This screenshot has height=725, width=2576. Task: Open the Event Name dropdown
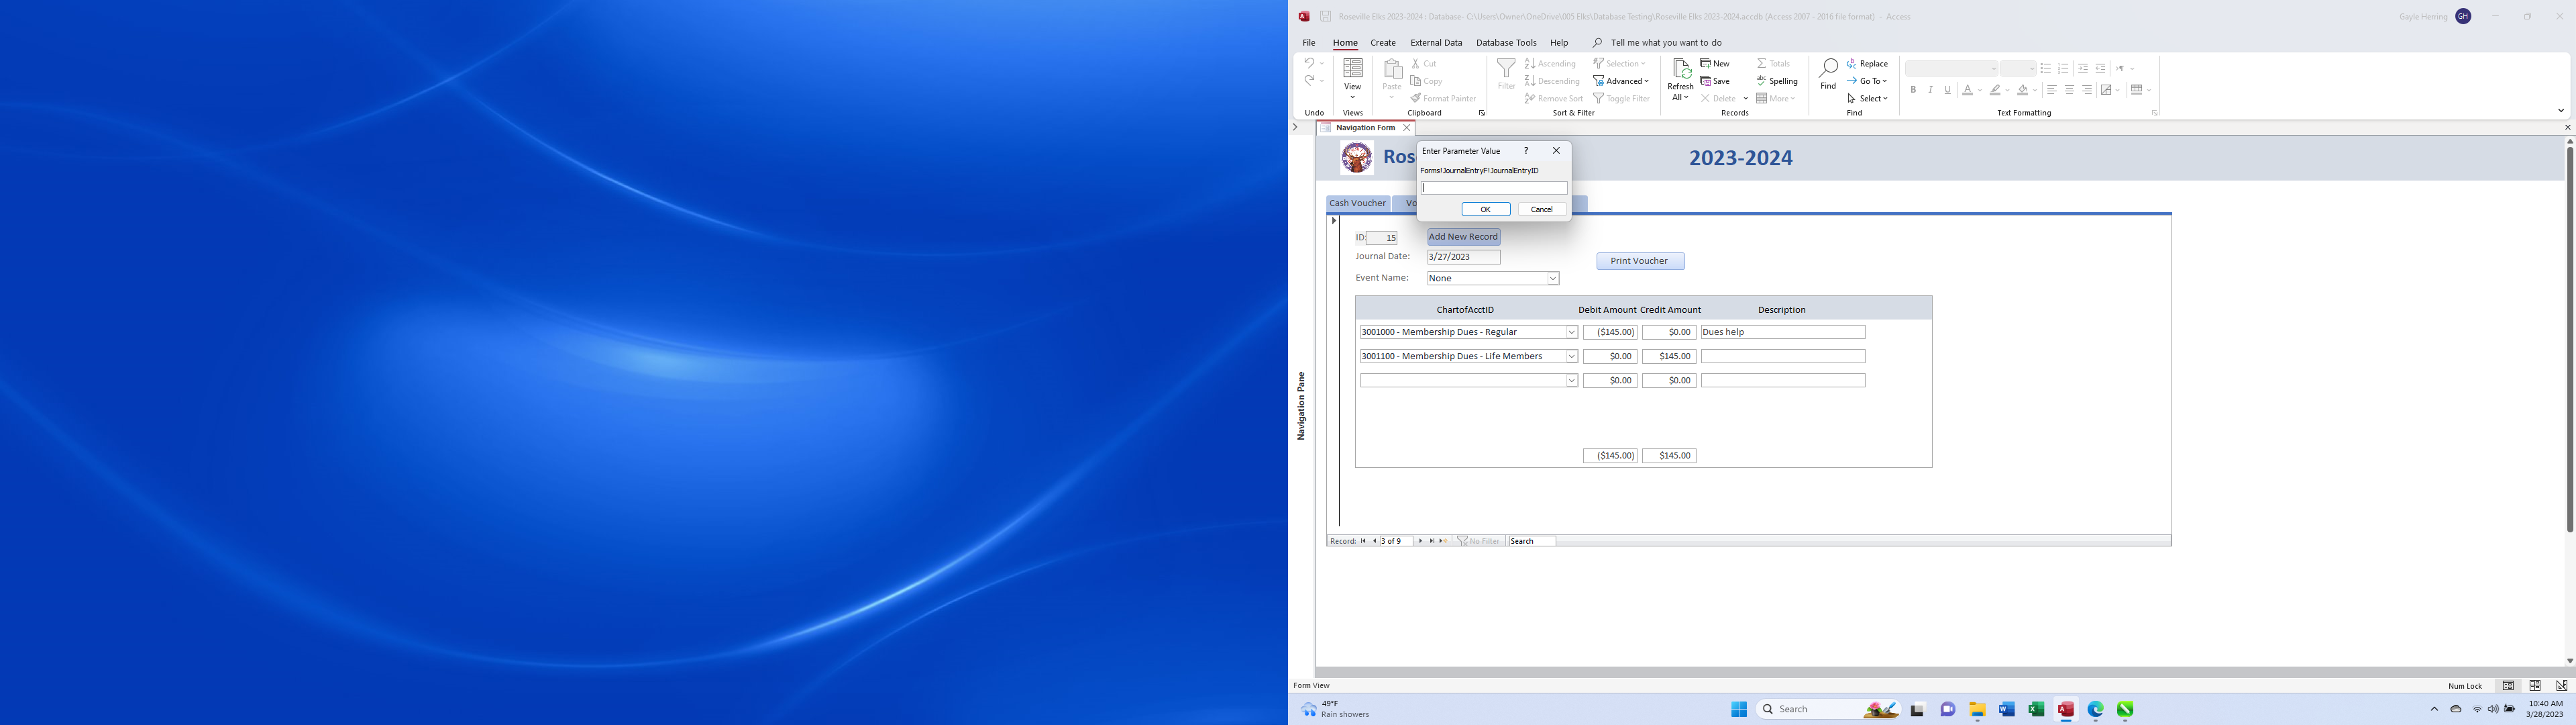1552,277
